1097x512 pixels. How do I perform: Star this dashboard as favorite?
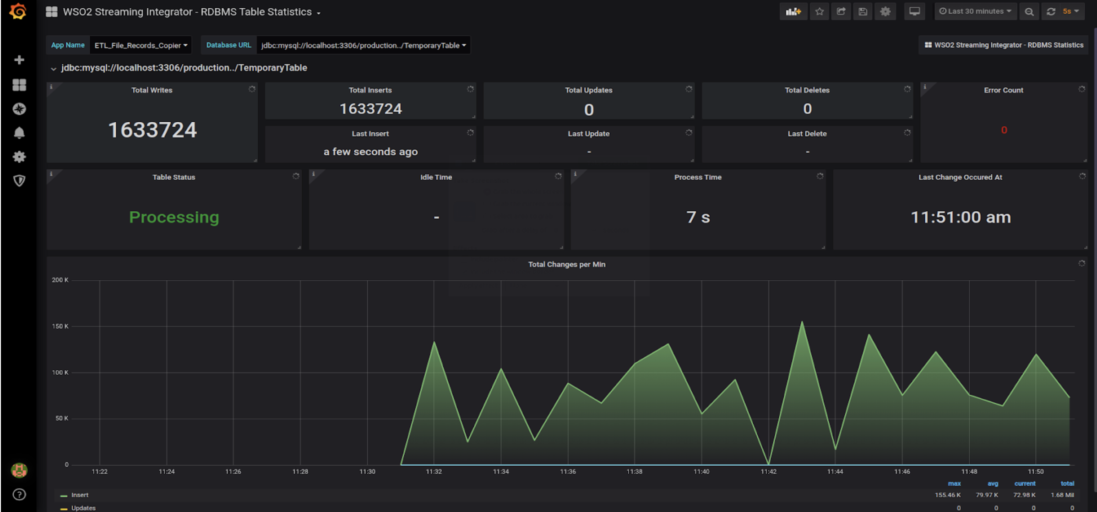tap(820, 11)
